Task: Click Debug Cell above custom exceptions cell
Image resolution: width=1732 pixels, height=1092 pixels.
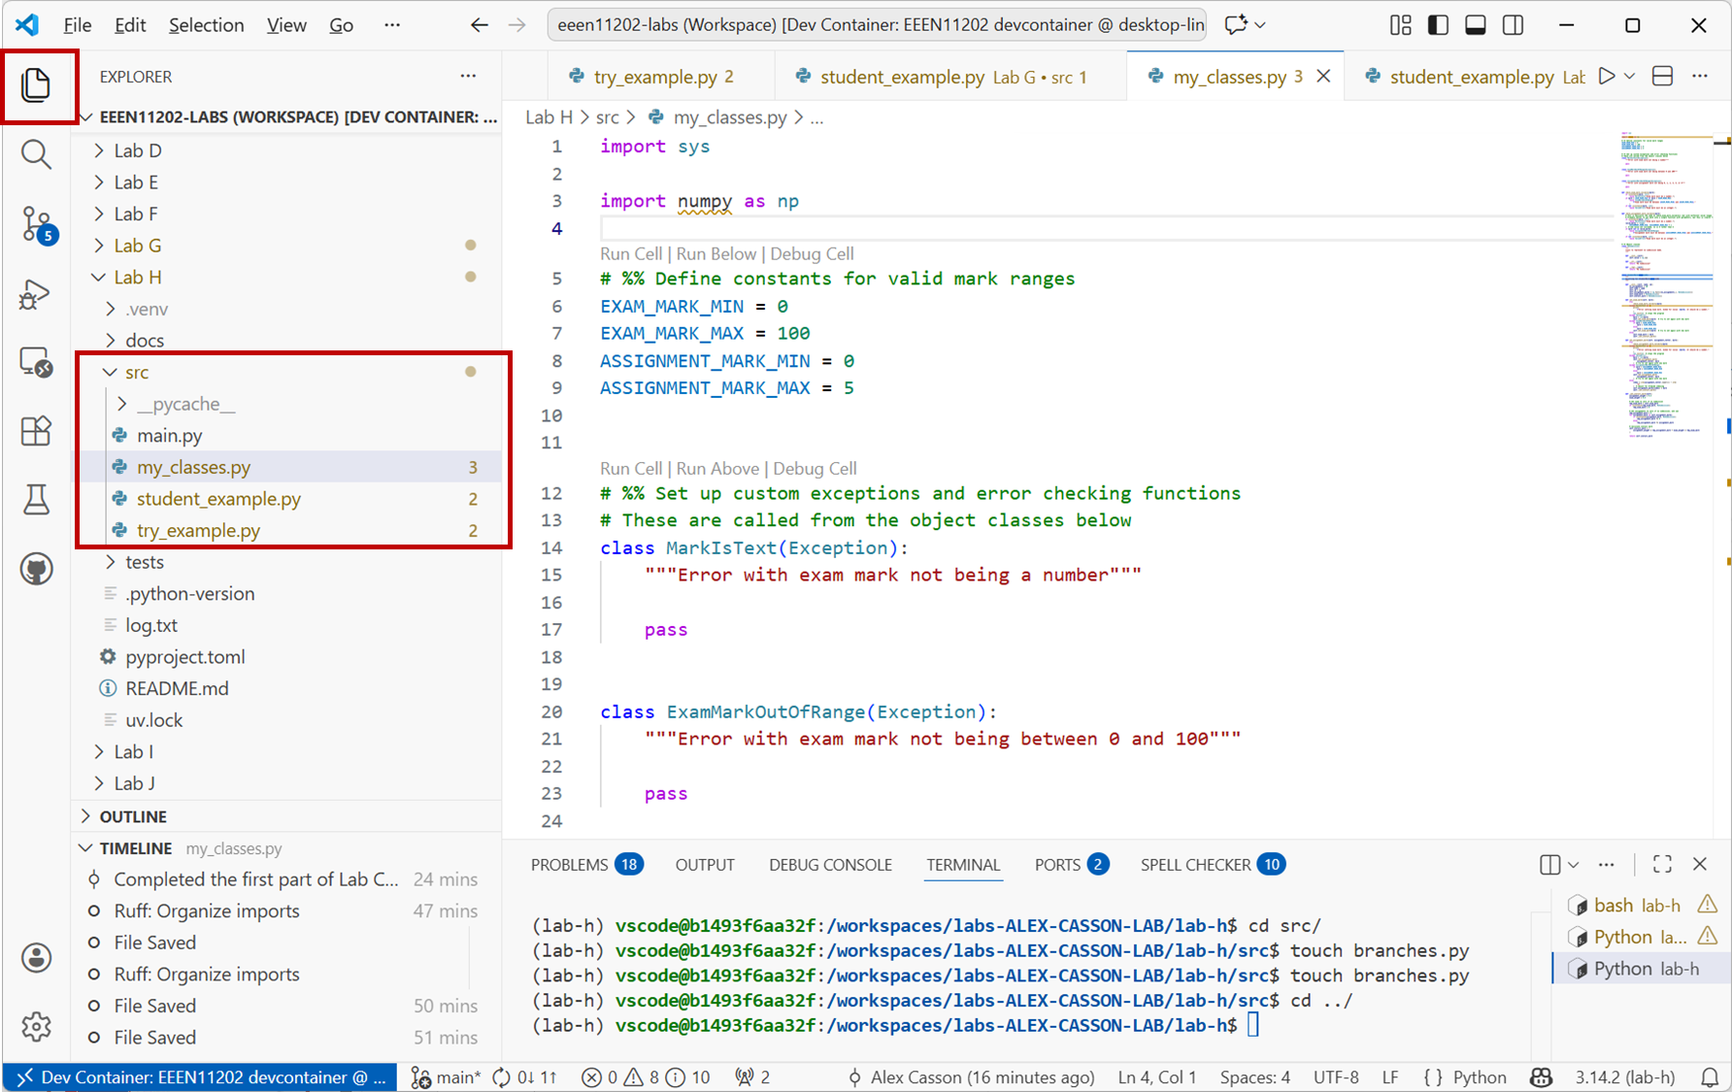Action: click(815, 468)
